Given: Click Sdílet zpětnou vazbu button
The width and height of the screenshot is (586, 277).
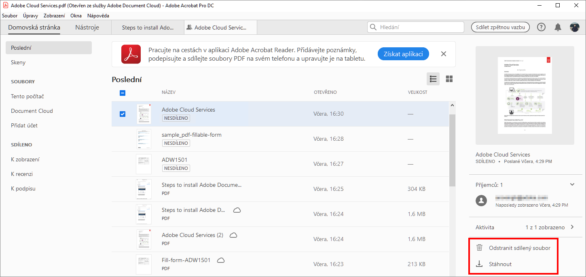Looking at the screenshot, I should [x=500, y=27].
